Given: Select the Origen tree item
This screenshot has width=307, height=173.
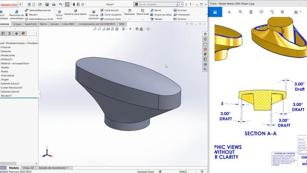Looking at the screenshot, I should tap(5, 79).
